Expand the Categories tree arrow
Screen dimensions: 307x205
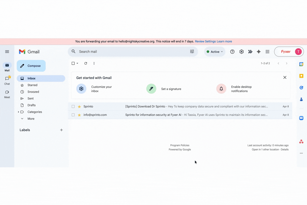click(18, 112)
